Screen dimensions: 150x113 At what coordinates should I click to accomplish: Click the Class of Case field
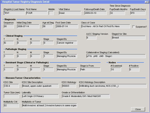pyautogui.click(x=106, y=26)
